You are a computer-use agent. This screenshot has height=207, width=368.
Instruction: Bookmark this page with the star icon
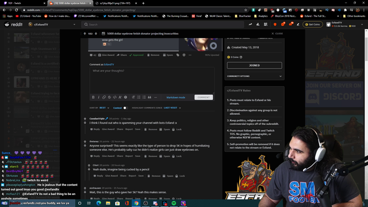[x=246, y=10]
